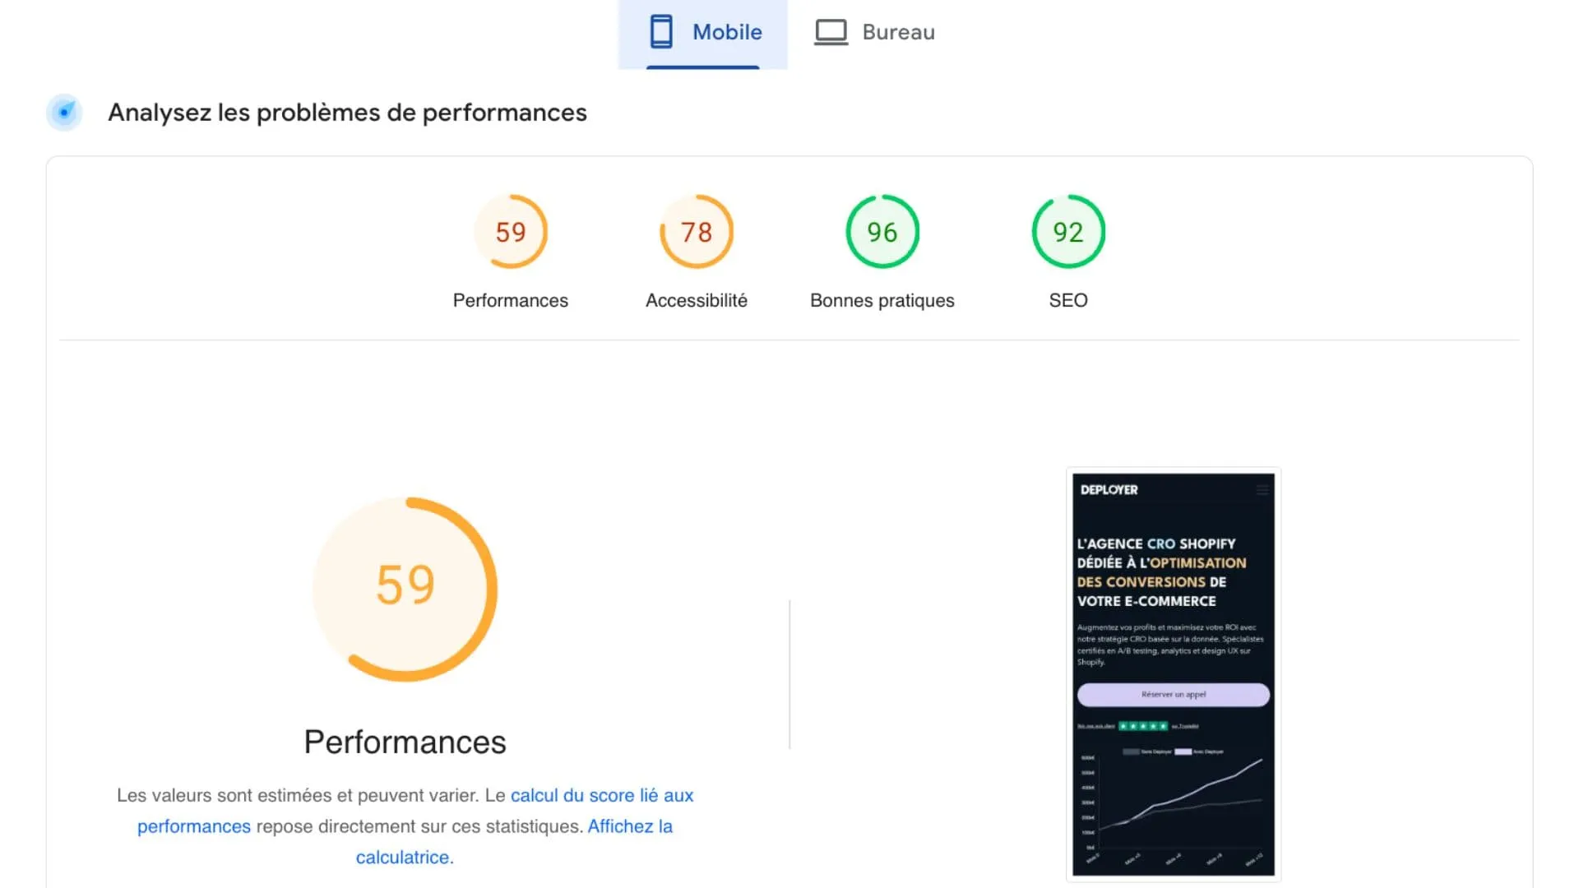Click the Réserver un appel button in the preview
The image size is (1579, 888).
[1173, 694]
